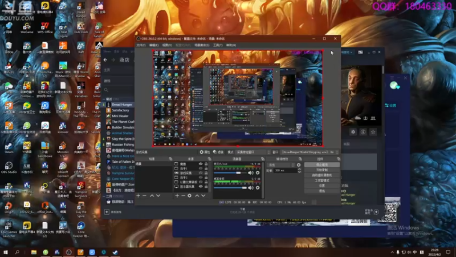Toggle visibility of the 显示器采集 source
The image size is (456, 257).
[x=201, y=187]
